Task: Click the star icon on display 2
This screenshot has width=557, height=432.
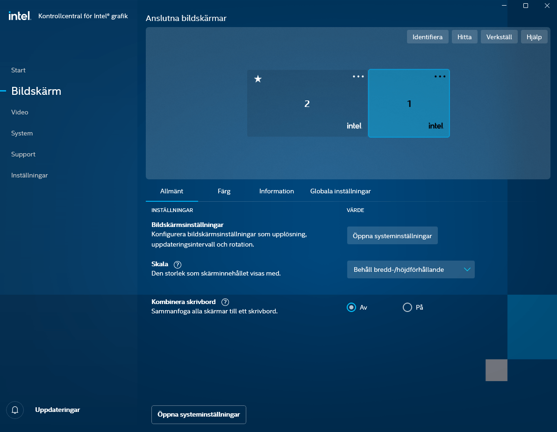Action: (257, 79)
